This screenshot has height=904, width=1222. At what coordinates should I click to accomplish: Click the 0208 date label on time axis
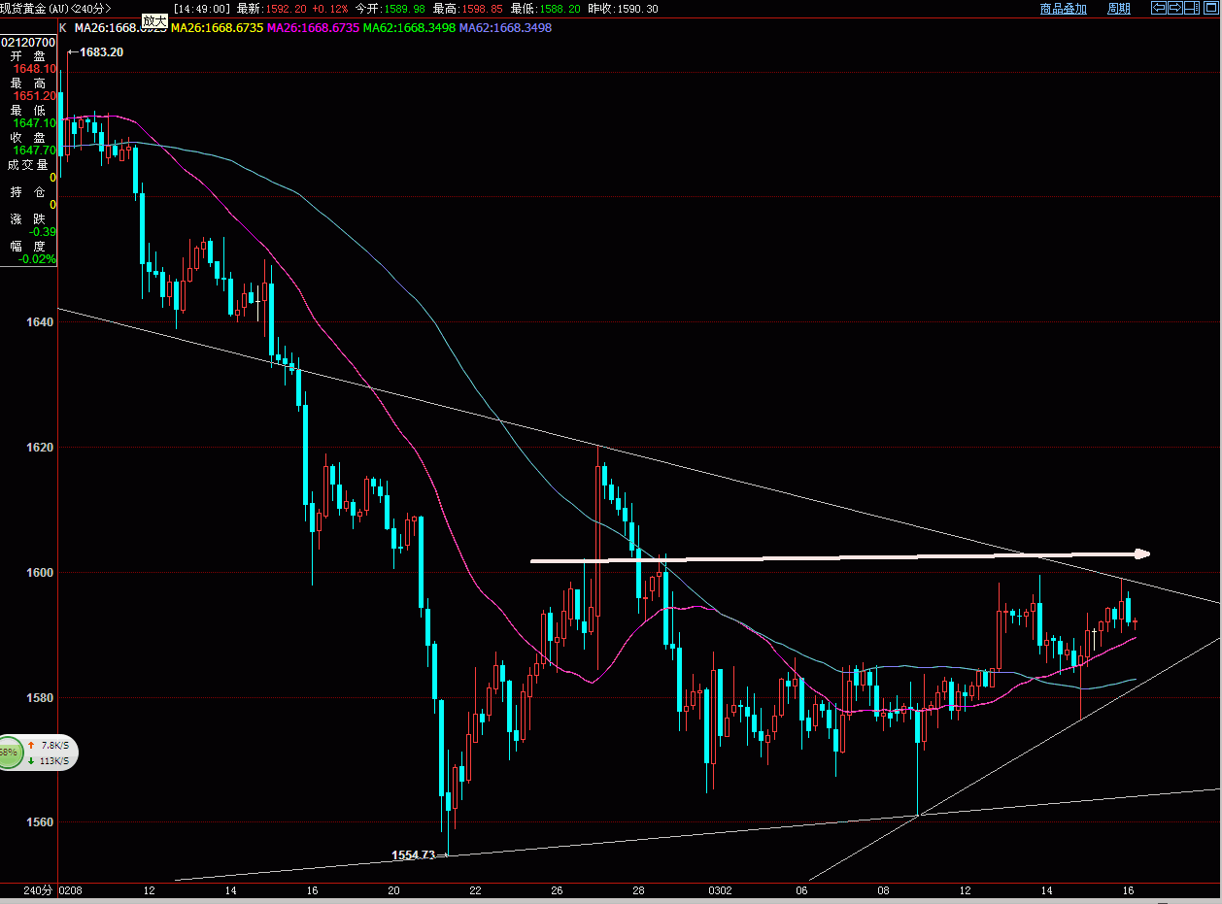[x=71, y=890]
